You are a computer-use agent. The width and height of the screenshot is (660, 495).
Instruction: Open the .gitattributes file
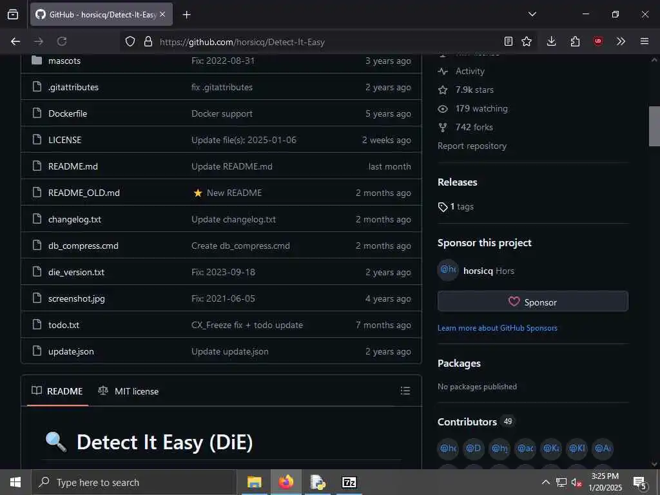pyautogui.click(x=73, y=87)
